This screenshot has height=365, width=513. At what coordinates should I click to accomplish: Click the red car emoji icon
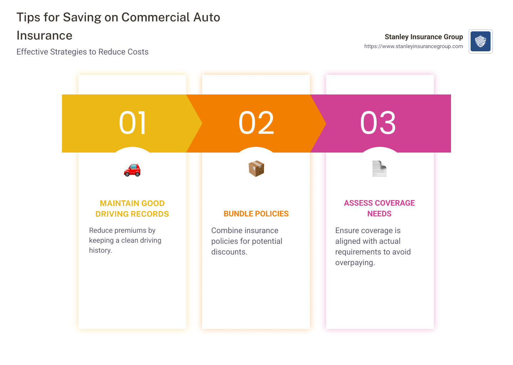133,170
